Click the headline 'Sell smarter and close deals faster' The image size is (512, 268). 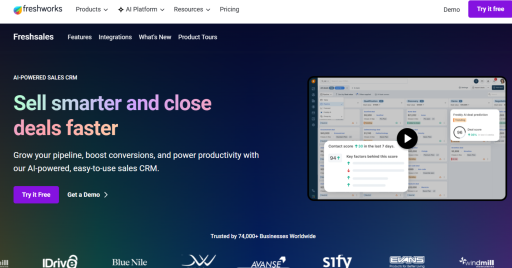(x=112, y=115)
